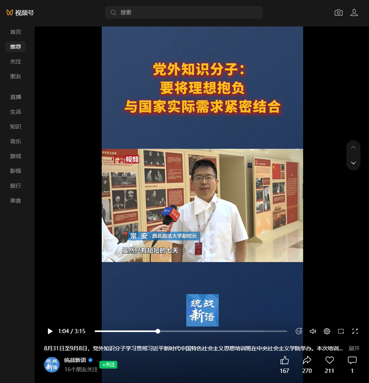Open the user profile icon
Screen dimensions: 369x383
pos(354,13)
